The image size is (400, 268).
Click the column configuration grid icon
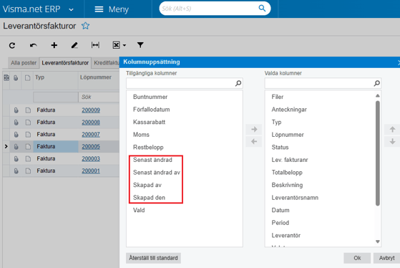point(6,77)
